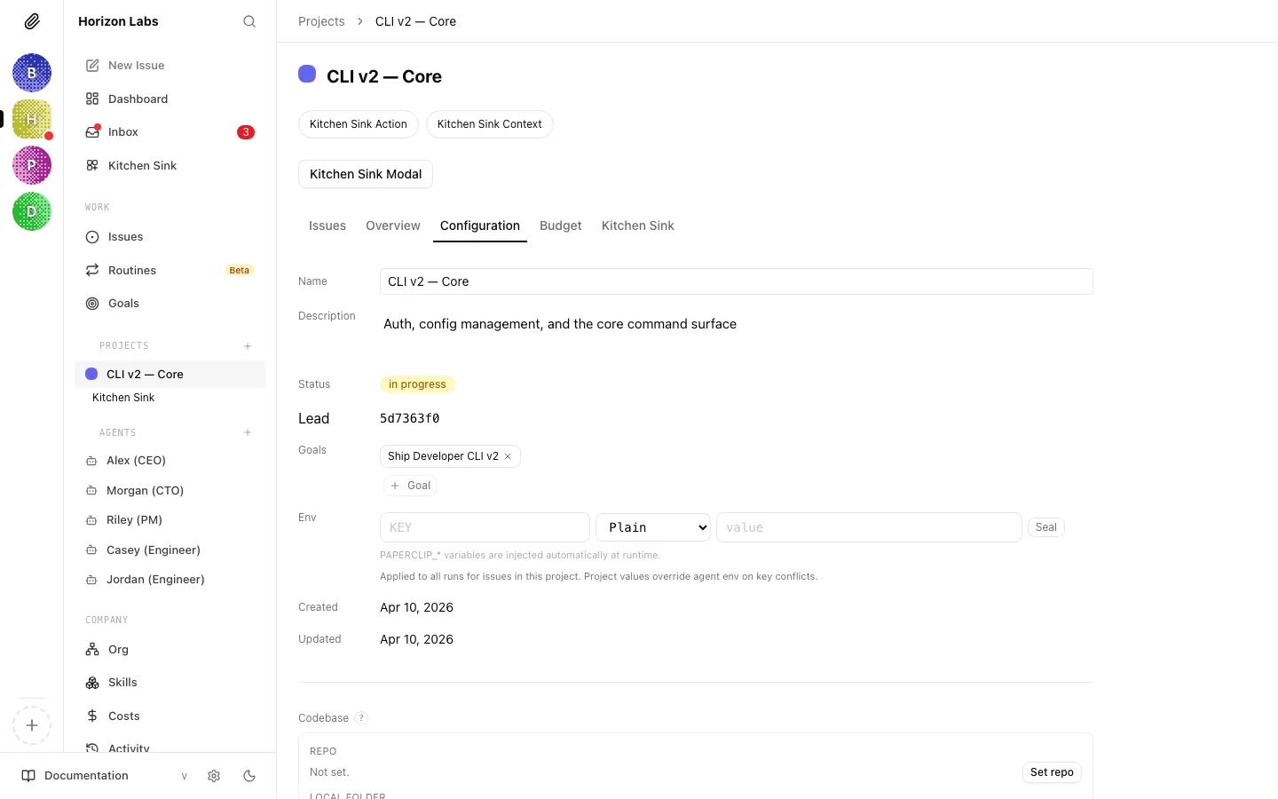
Task: Open the Inbox with 3 unread
Action: (x=170, y=132)
